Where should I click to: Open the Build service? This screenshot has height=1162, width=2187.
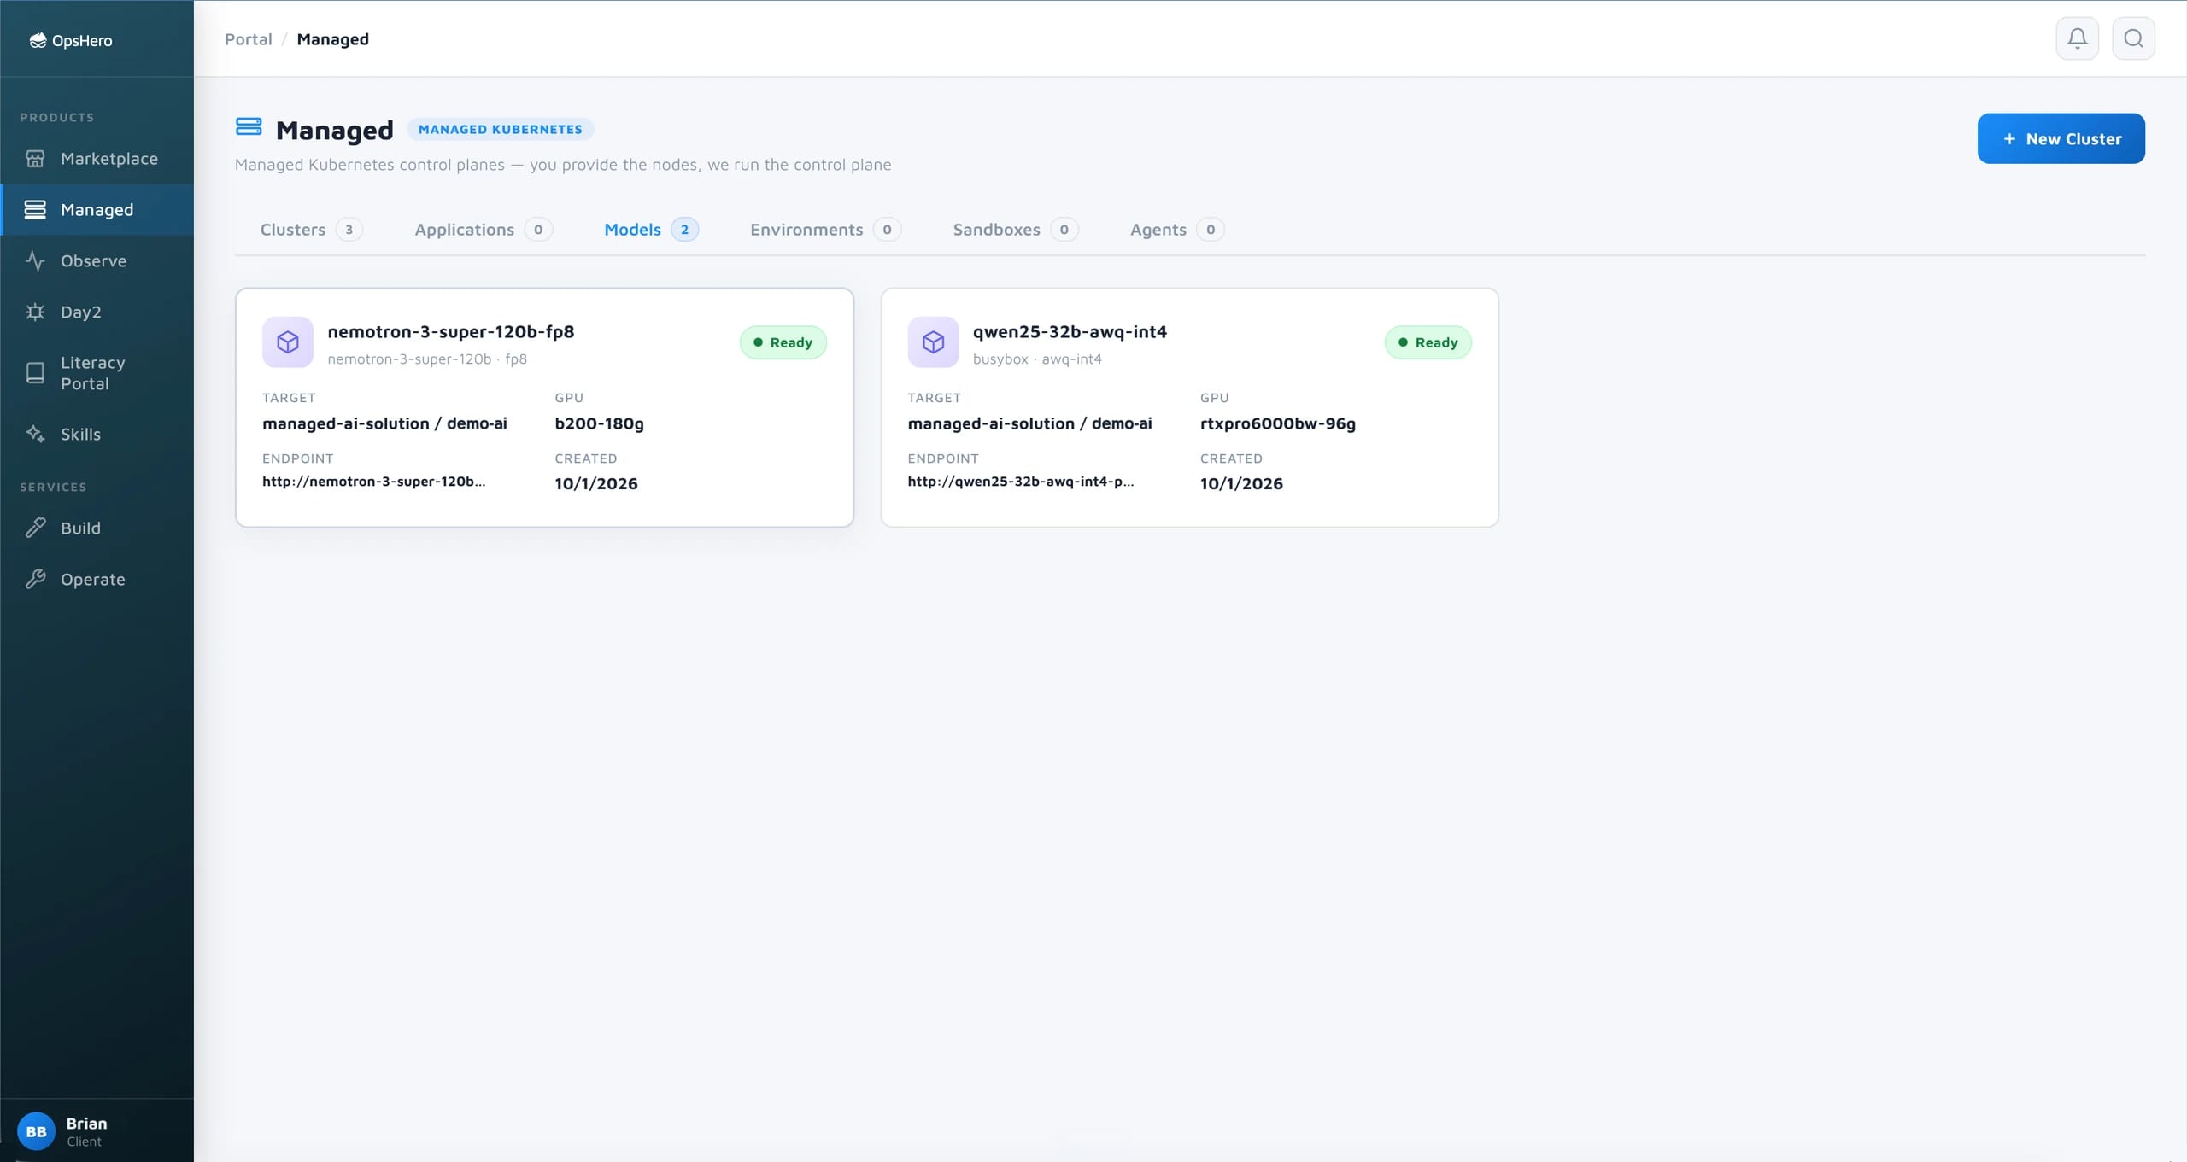[x=97, y=528]
